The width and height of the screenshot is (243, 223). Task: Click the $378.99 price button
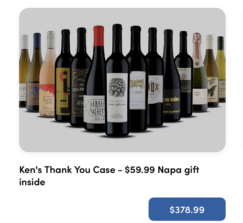(187, 209)
